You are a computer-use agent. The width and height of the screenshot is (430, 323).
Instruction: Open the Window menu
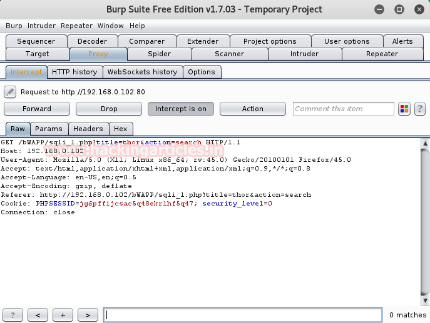(x=111, y=26)
